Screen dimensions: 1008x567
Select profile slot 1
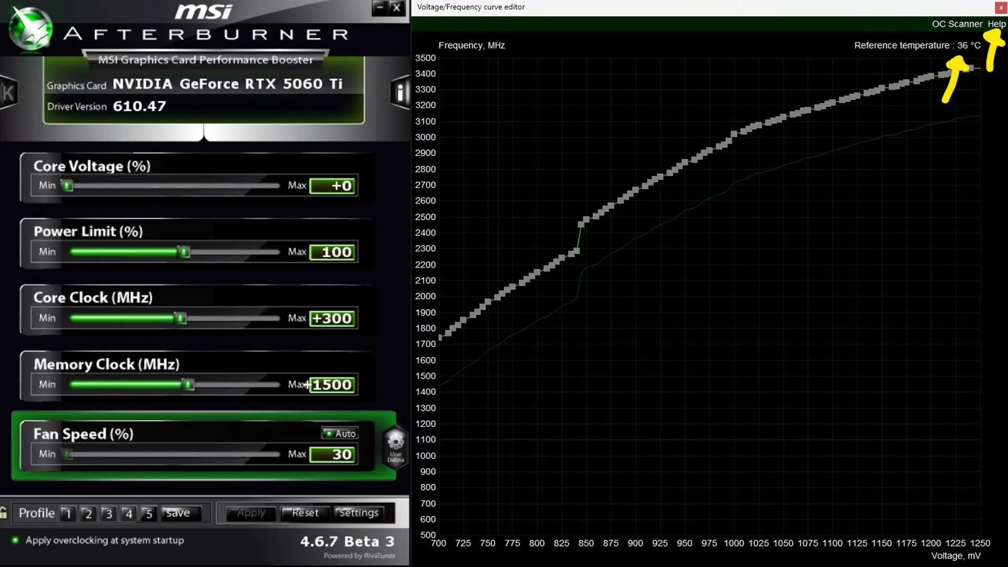tap(68, 513)
